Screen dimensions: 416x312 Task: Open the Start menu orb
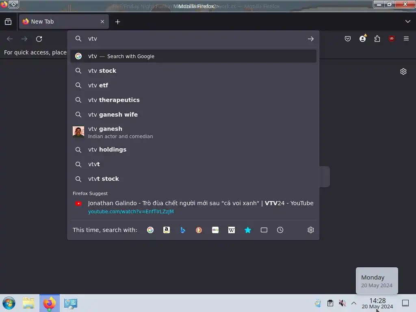coord(9,303)
